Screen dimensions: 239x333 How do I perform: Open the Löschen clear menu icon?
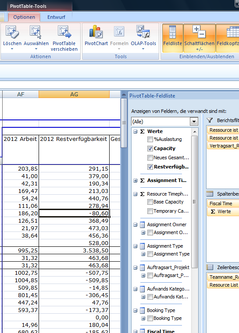point(12,32)
